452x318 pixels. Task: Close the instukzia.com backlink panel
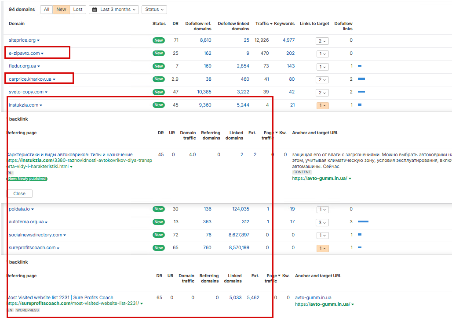(x=19, y=194)
